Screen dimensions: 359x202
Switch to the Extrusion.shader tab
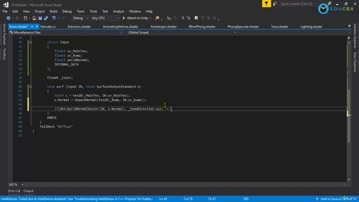point(79,26)
